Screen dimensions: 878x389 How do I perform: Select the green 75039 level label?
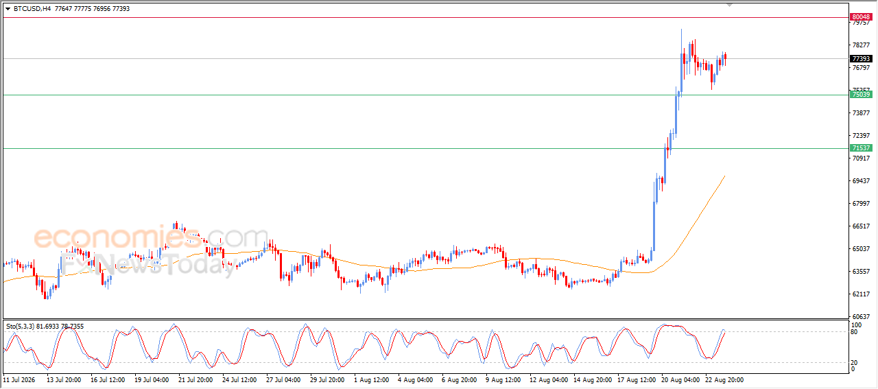click(861, 94)
